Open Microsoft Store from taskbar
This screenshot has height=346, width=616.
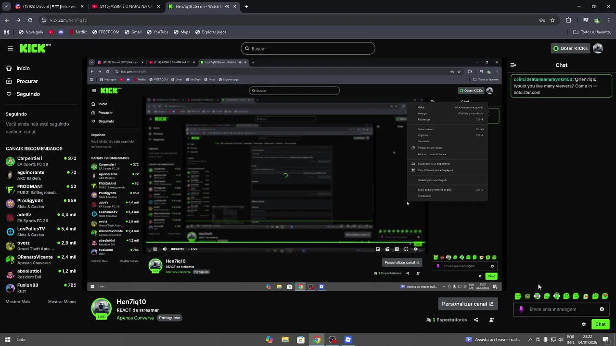pyautogui.click(x=301, y=340)
